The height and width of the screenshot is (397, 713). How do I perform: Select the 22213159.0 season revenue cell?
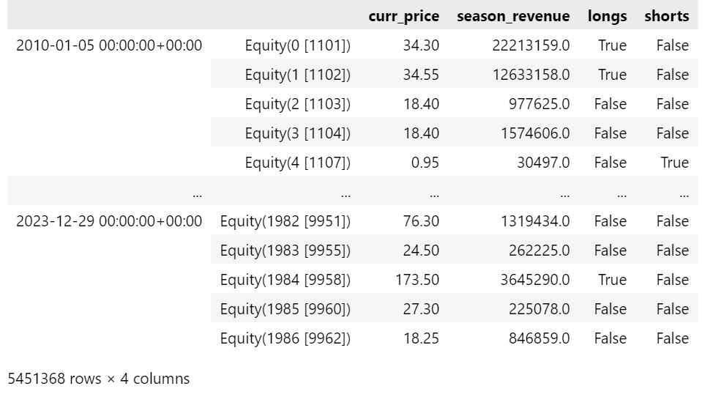[x=529, y=45]
